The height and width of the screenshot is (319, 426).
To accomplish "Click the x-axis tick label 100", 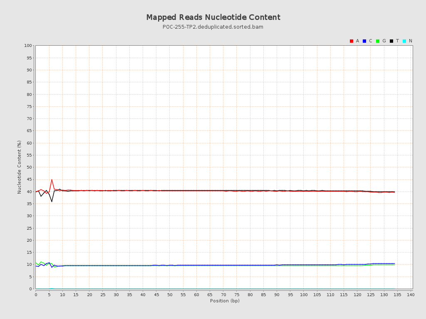I will click(304, 294).
